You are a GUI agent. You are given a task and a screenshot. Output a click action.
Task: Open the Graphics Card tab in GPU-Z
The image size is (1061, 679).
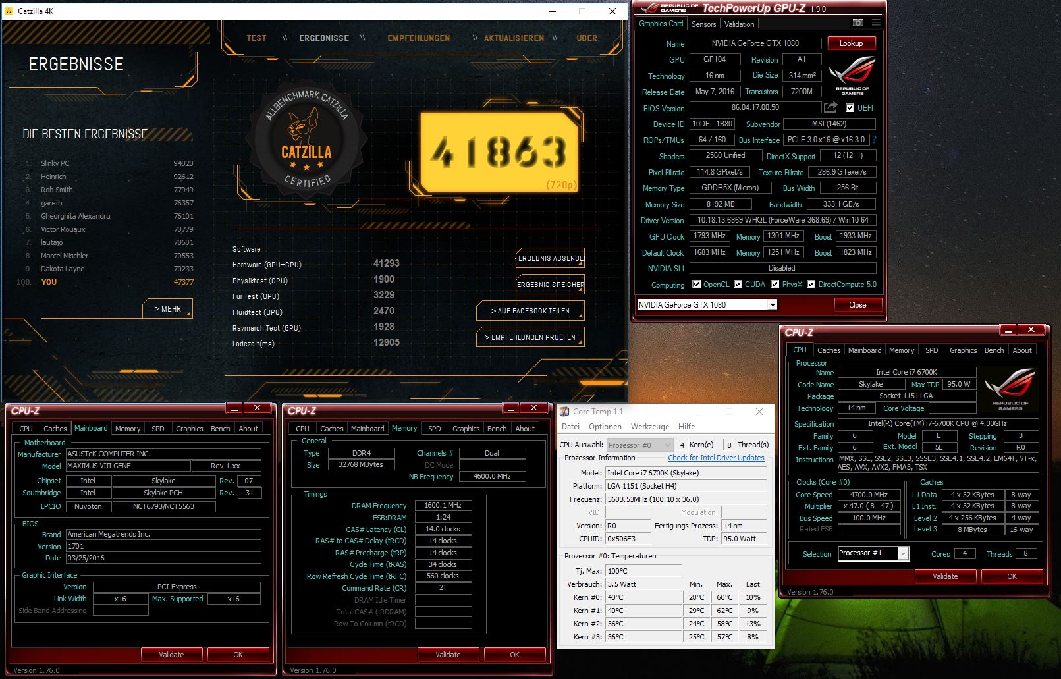[661, 24]
